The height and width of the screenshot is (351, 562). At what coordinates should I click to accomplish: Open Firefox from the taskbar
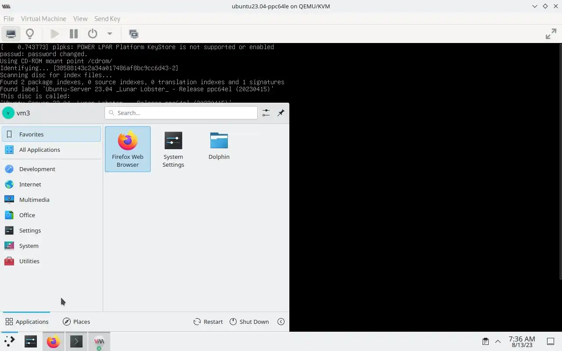[54, 341]
